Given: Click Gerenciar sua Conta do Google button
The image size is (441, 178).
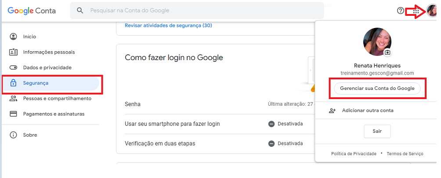Looking at the screenshot, I should 377,88.
